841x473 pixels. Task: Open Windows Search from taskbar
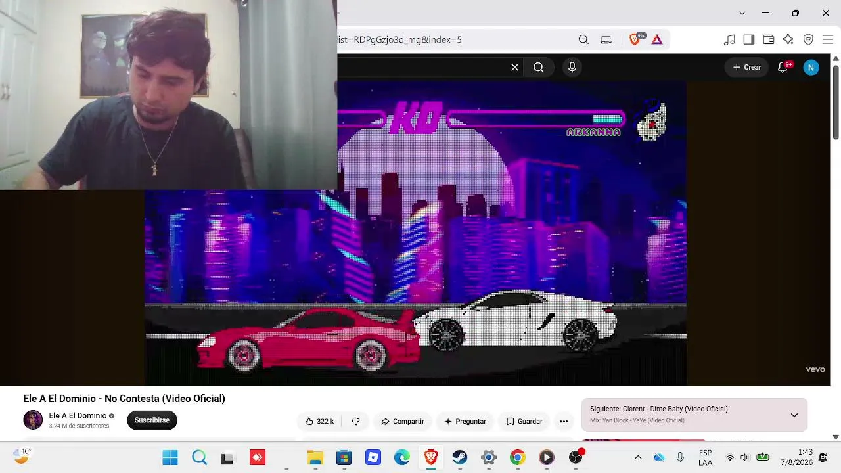[199, 457]
